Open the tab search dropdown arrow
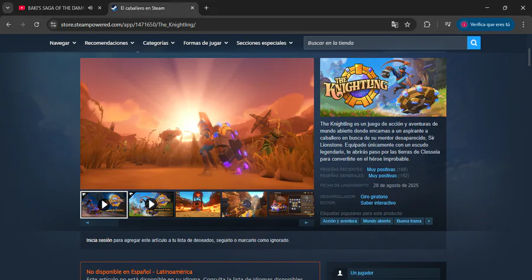The height and width of the screenshot is (280, 532). (8, 8)
